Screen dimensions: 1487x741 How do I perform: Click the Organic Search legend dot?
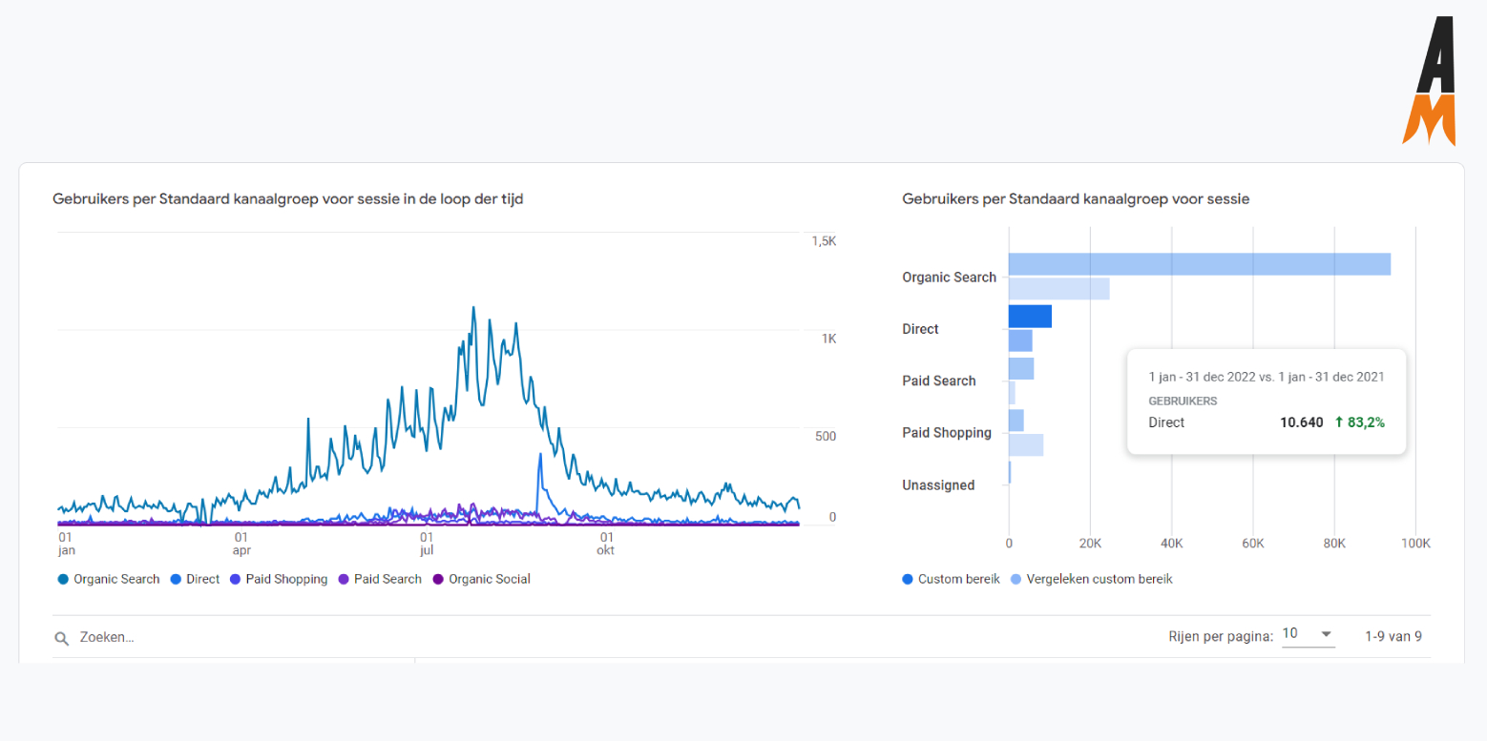click(x=63, y=579)
